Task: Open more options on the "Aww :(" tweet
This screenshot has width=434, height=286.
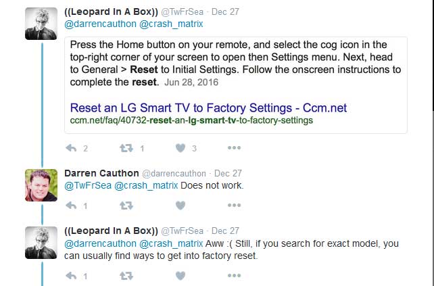Action: click(x=234, y=276)
